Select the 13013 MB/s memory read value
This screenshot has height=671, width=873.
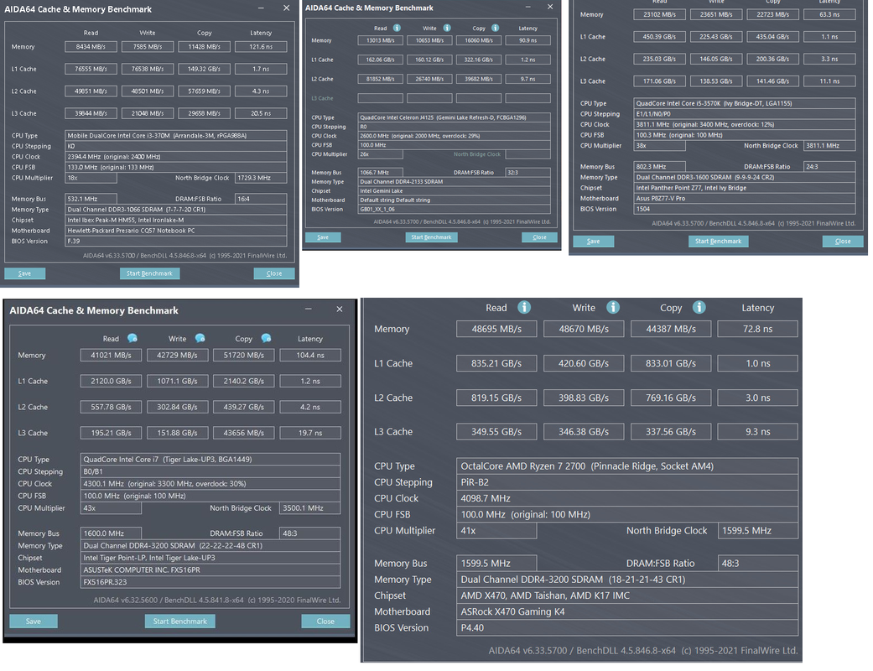coord(380,40)
